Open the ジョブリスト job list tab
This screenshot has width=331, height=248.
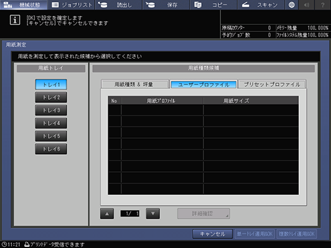pyautogui.click(x=71, y=4)
